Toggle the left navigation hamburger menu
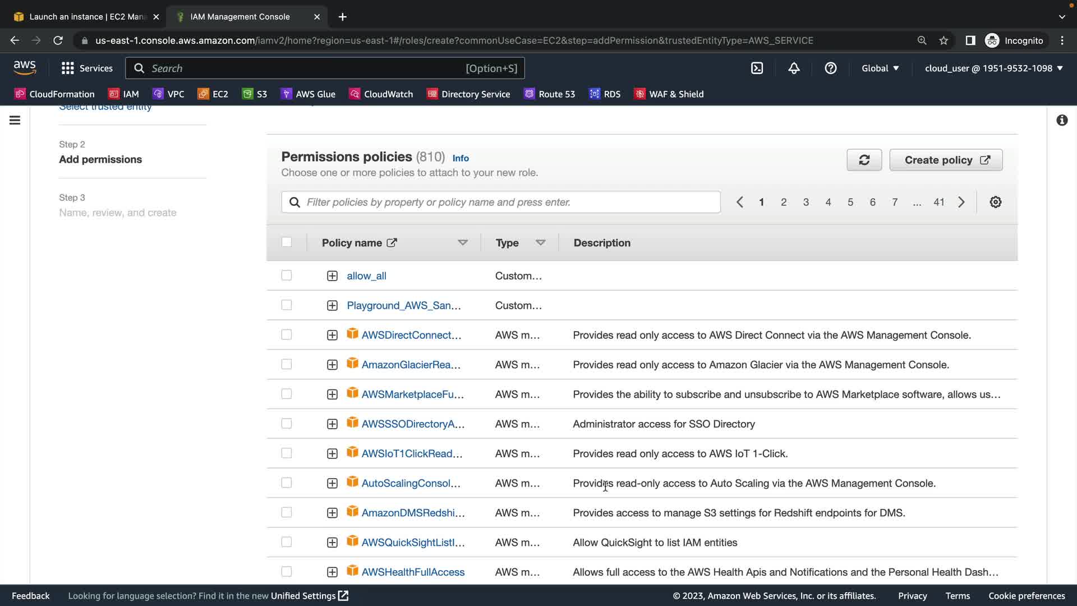Screen dimensions: 1077x606 15,120
